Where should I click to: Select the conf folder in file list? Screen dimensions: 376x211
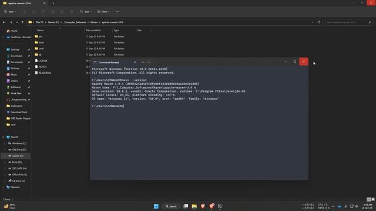coord(41,49)
